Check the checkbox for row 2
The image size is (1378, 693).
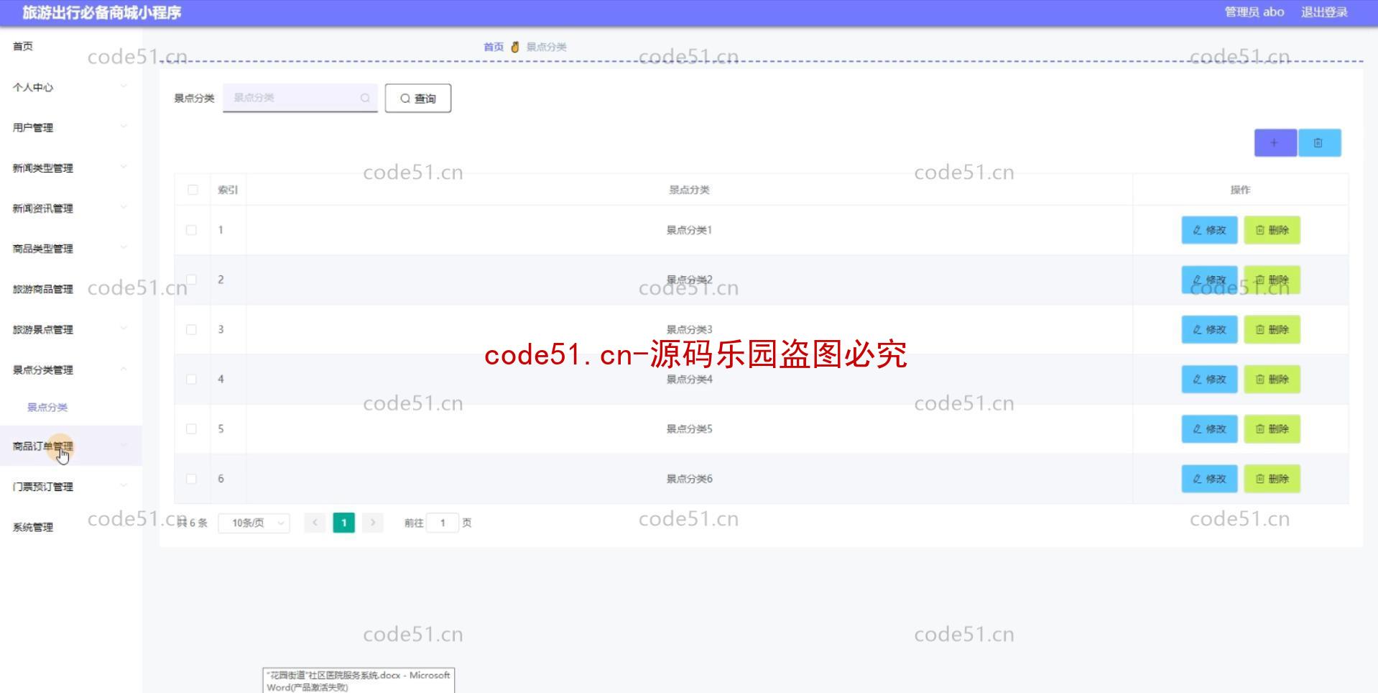191,280
